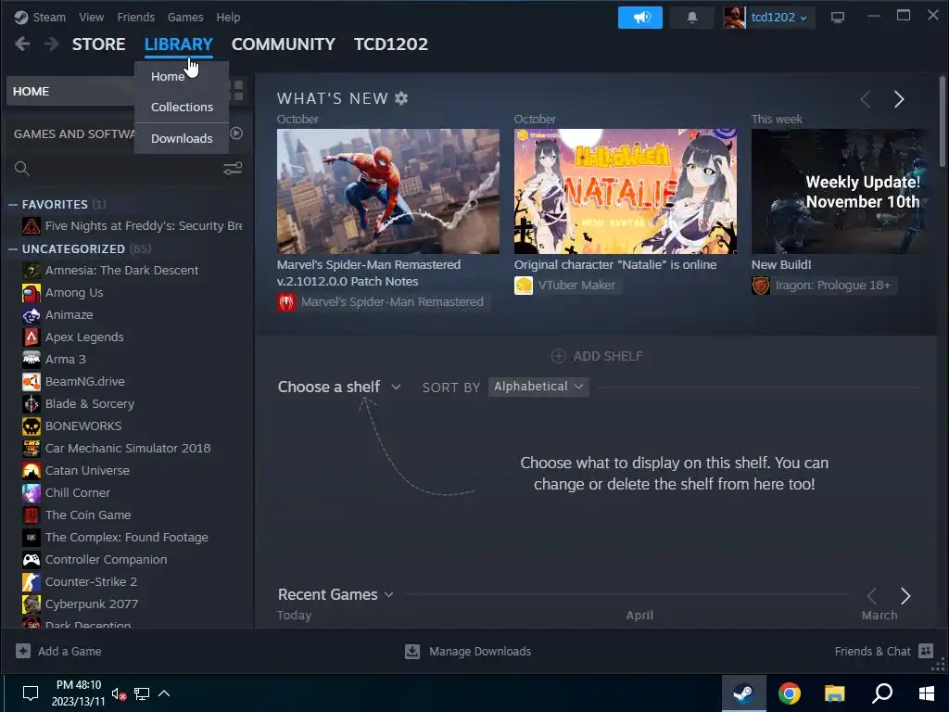The width and height of the screenshot is (949, 712).
Task: Go to the COMMUNITY tab
Action: pyautogui.click(x=284, y=44)
